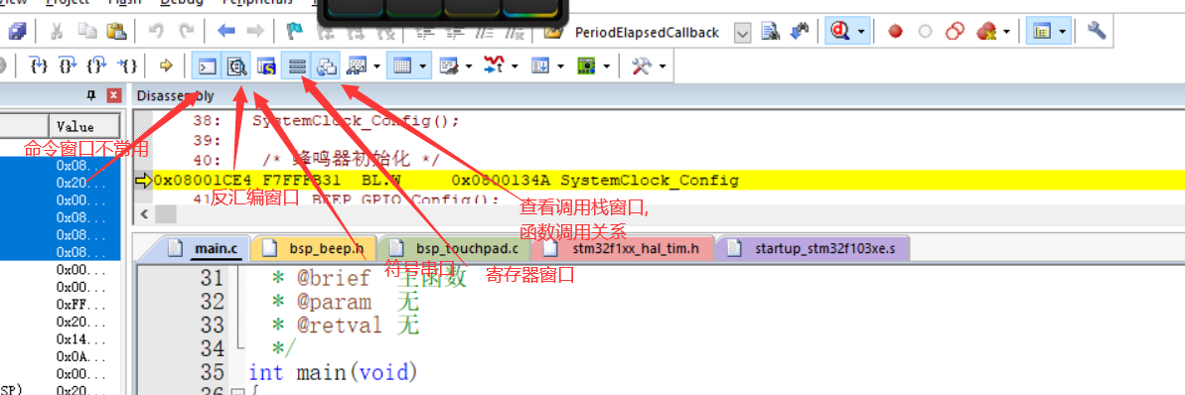Switch to the startup_stm32f103xe.s tab
The image size is (1185, 395).
(x=814, y=248)
